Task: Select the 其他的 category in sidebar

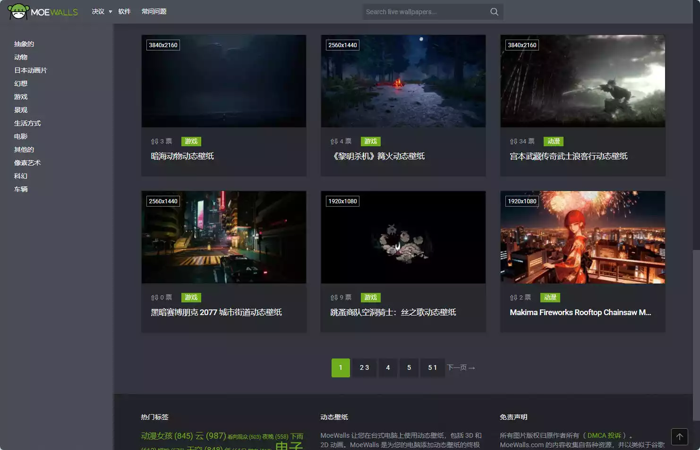Action: coord(24,150)
